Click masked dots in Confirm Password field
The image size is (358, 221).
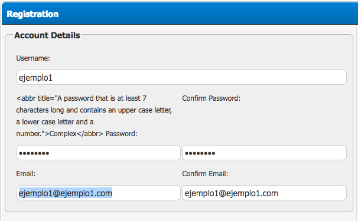click(x=200, y=153)
